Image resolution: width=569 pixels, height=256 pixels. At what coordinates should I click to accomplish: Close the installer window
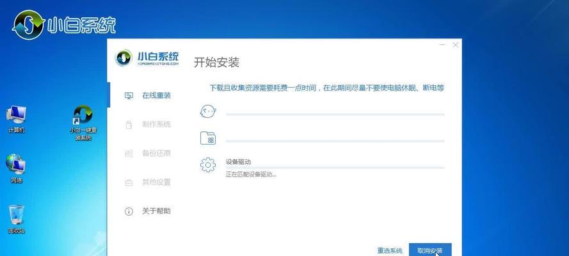coord(456,45)
